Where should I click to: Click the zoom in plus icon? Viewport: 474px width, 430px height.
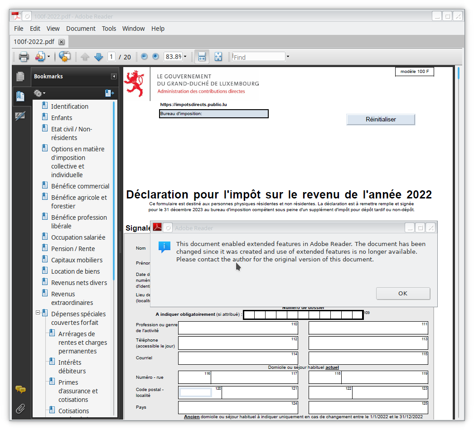coord(155,57)
